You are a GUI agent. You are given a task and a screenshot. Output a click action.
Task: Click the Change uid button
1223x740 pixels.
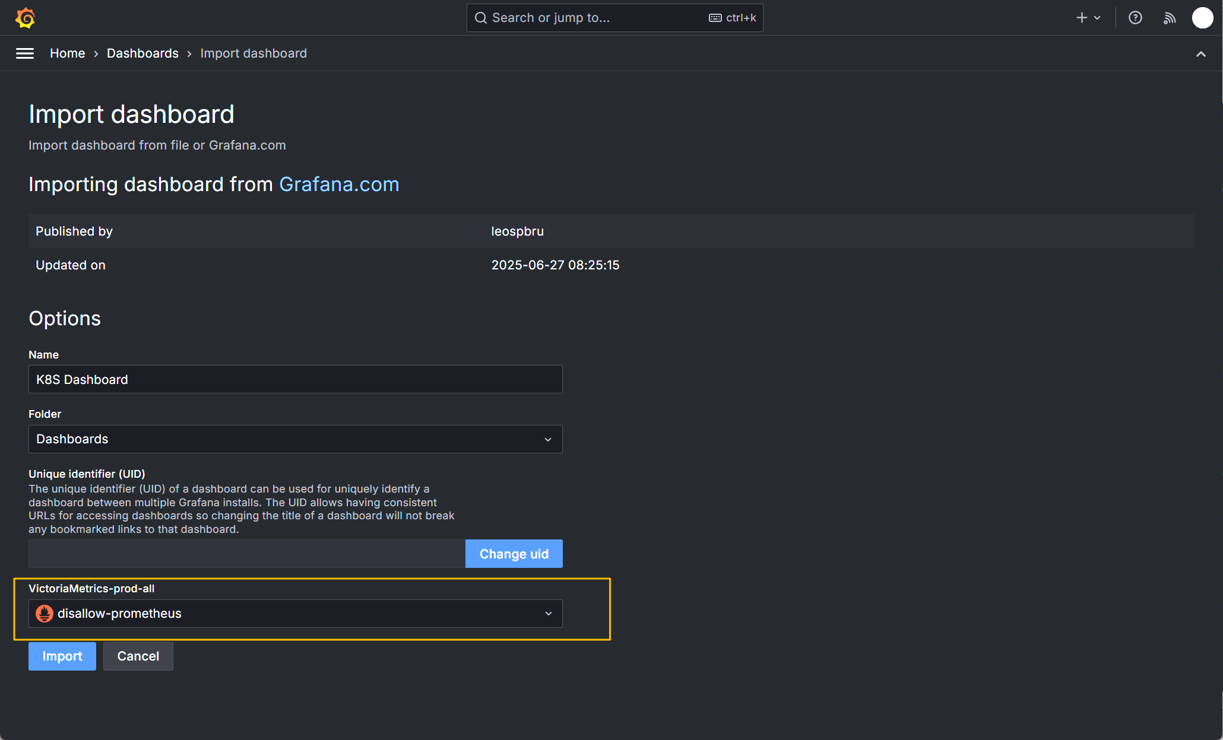pyautogui.click(x=514, y=554)
